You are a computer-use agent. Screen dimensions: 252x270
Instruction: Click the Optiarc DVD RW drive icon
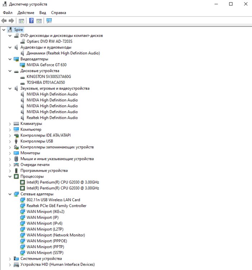(x=23, y=41)
